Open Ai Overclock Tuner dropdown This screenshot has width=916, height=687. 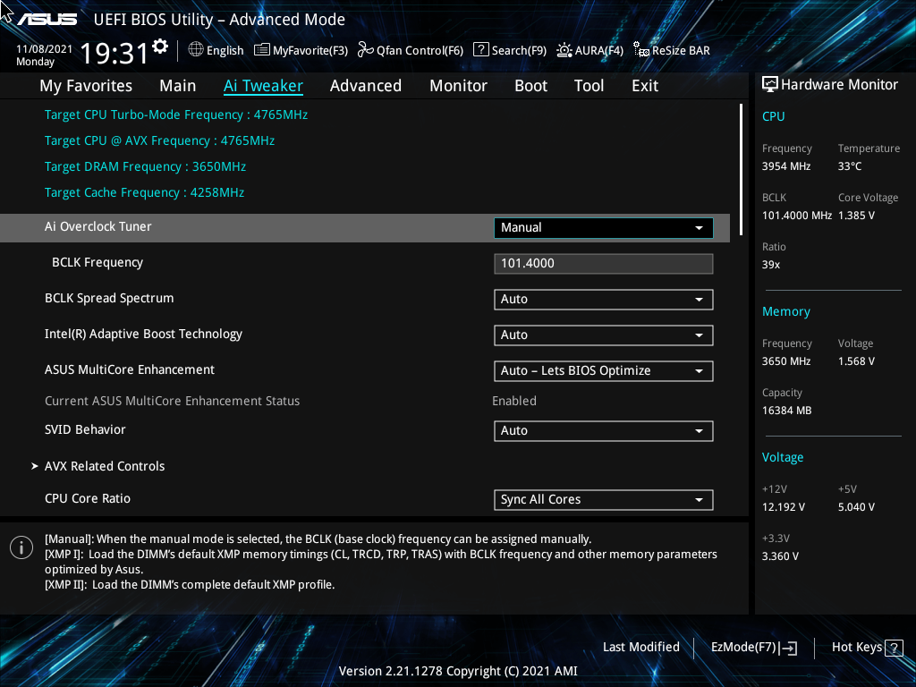point(604,228)
